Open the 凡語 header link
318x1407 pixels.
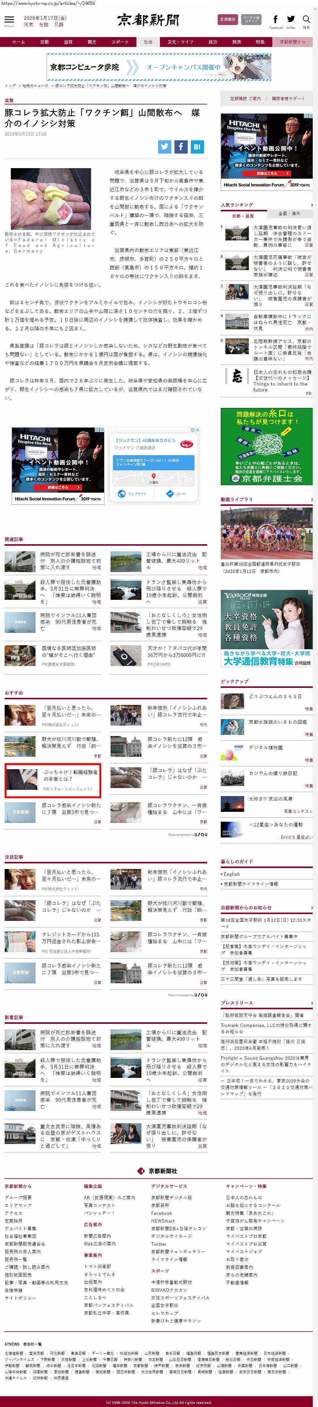pyautogui.click(x=59, y=25)
